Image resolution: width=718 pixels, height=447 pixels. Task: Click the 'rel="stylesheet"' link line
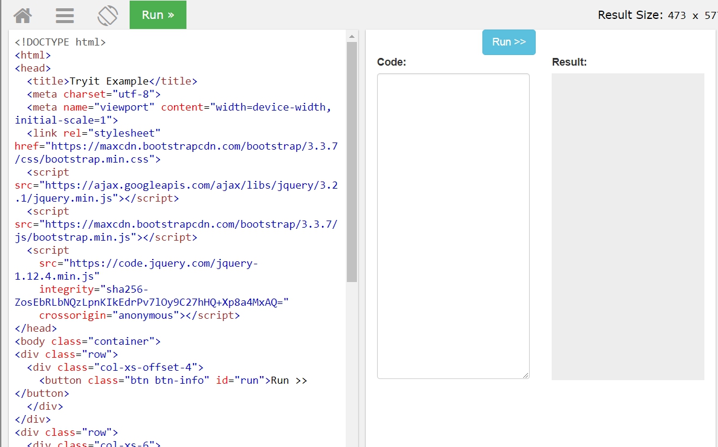pos(94,134)
